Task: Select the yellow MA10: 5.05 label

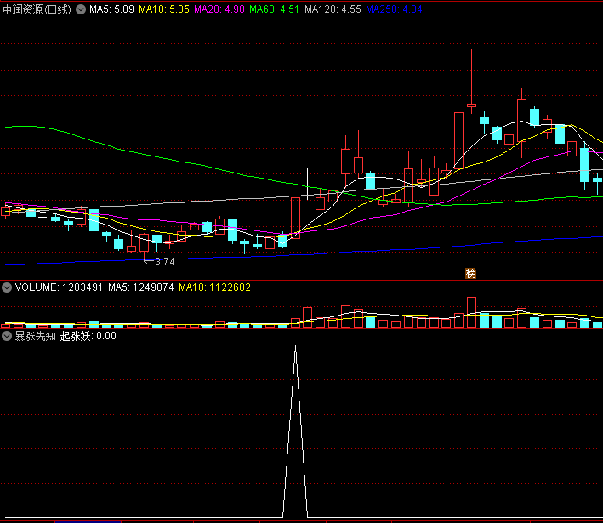Action: [163, 9]
